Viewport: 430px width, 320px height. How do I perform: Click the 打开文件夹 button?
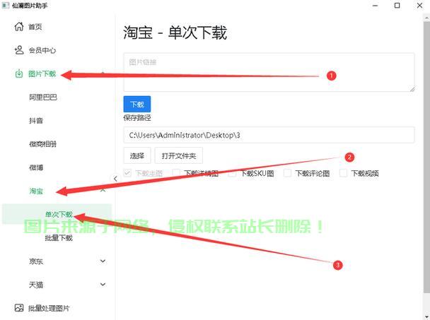(179, 155)
